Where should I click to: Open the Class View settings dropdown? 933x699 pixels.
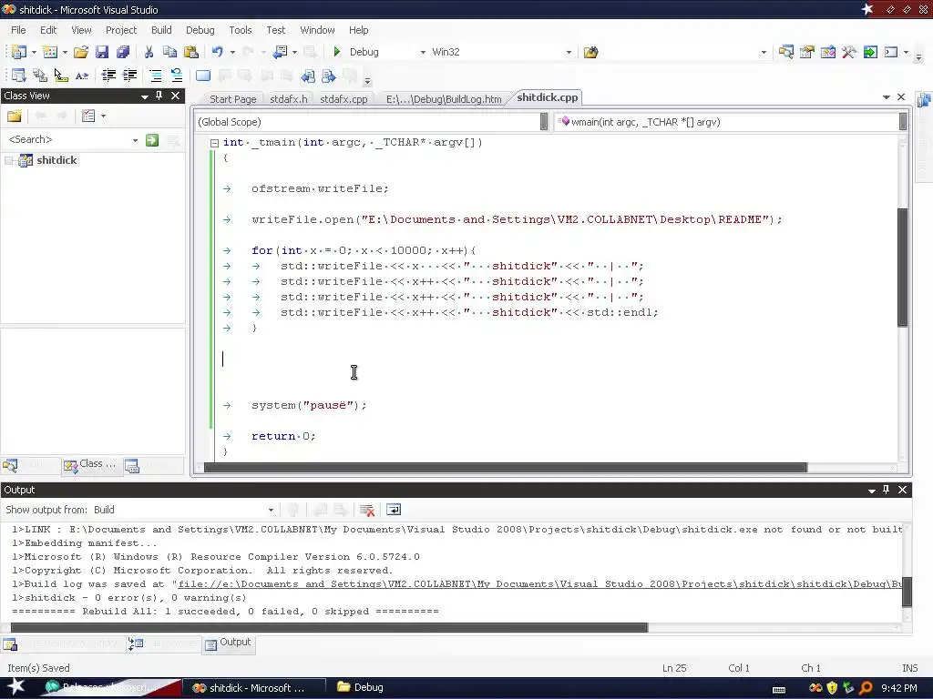pyautogui.click(x=104, y=116)
